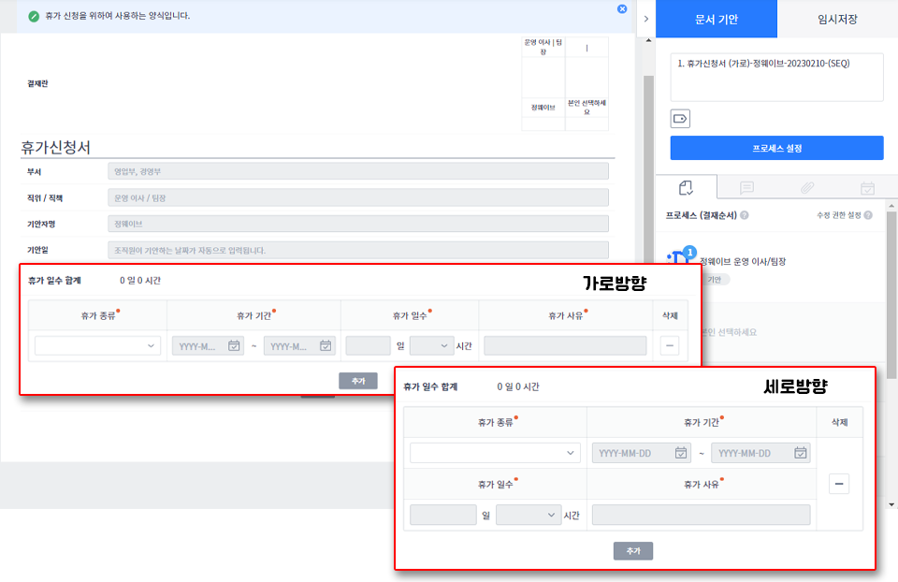Click the 일 days input in the horizontal layout panel
The image size is (898, 582).
tap(369, 346)
